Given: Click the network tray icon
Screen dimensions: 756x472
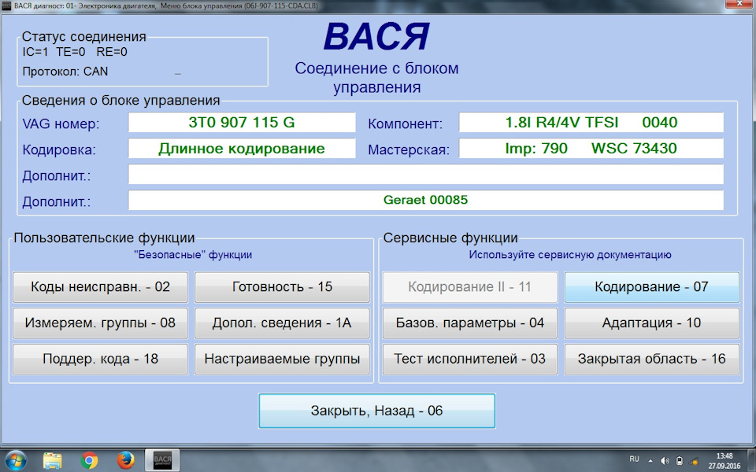Looking at the screenshot, I should coord(695,461).
